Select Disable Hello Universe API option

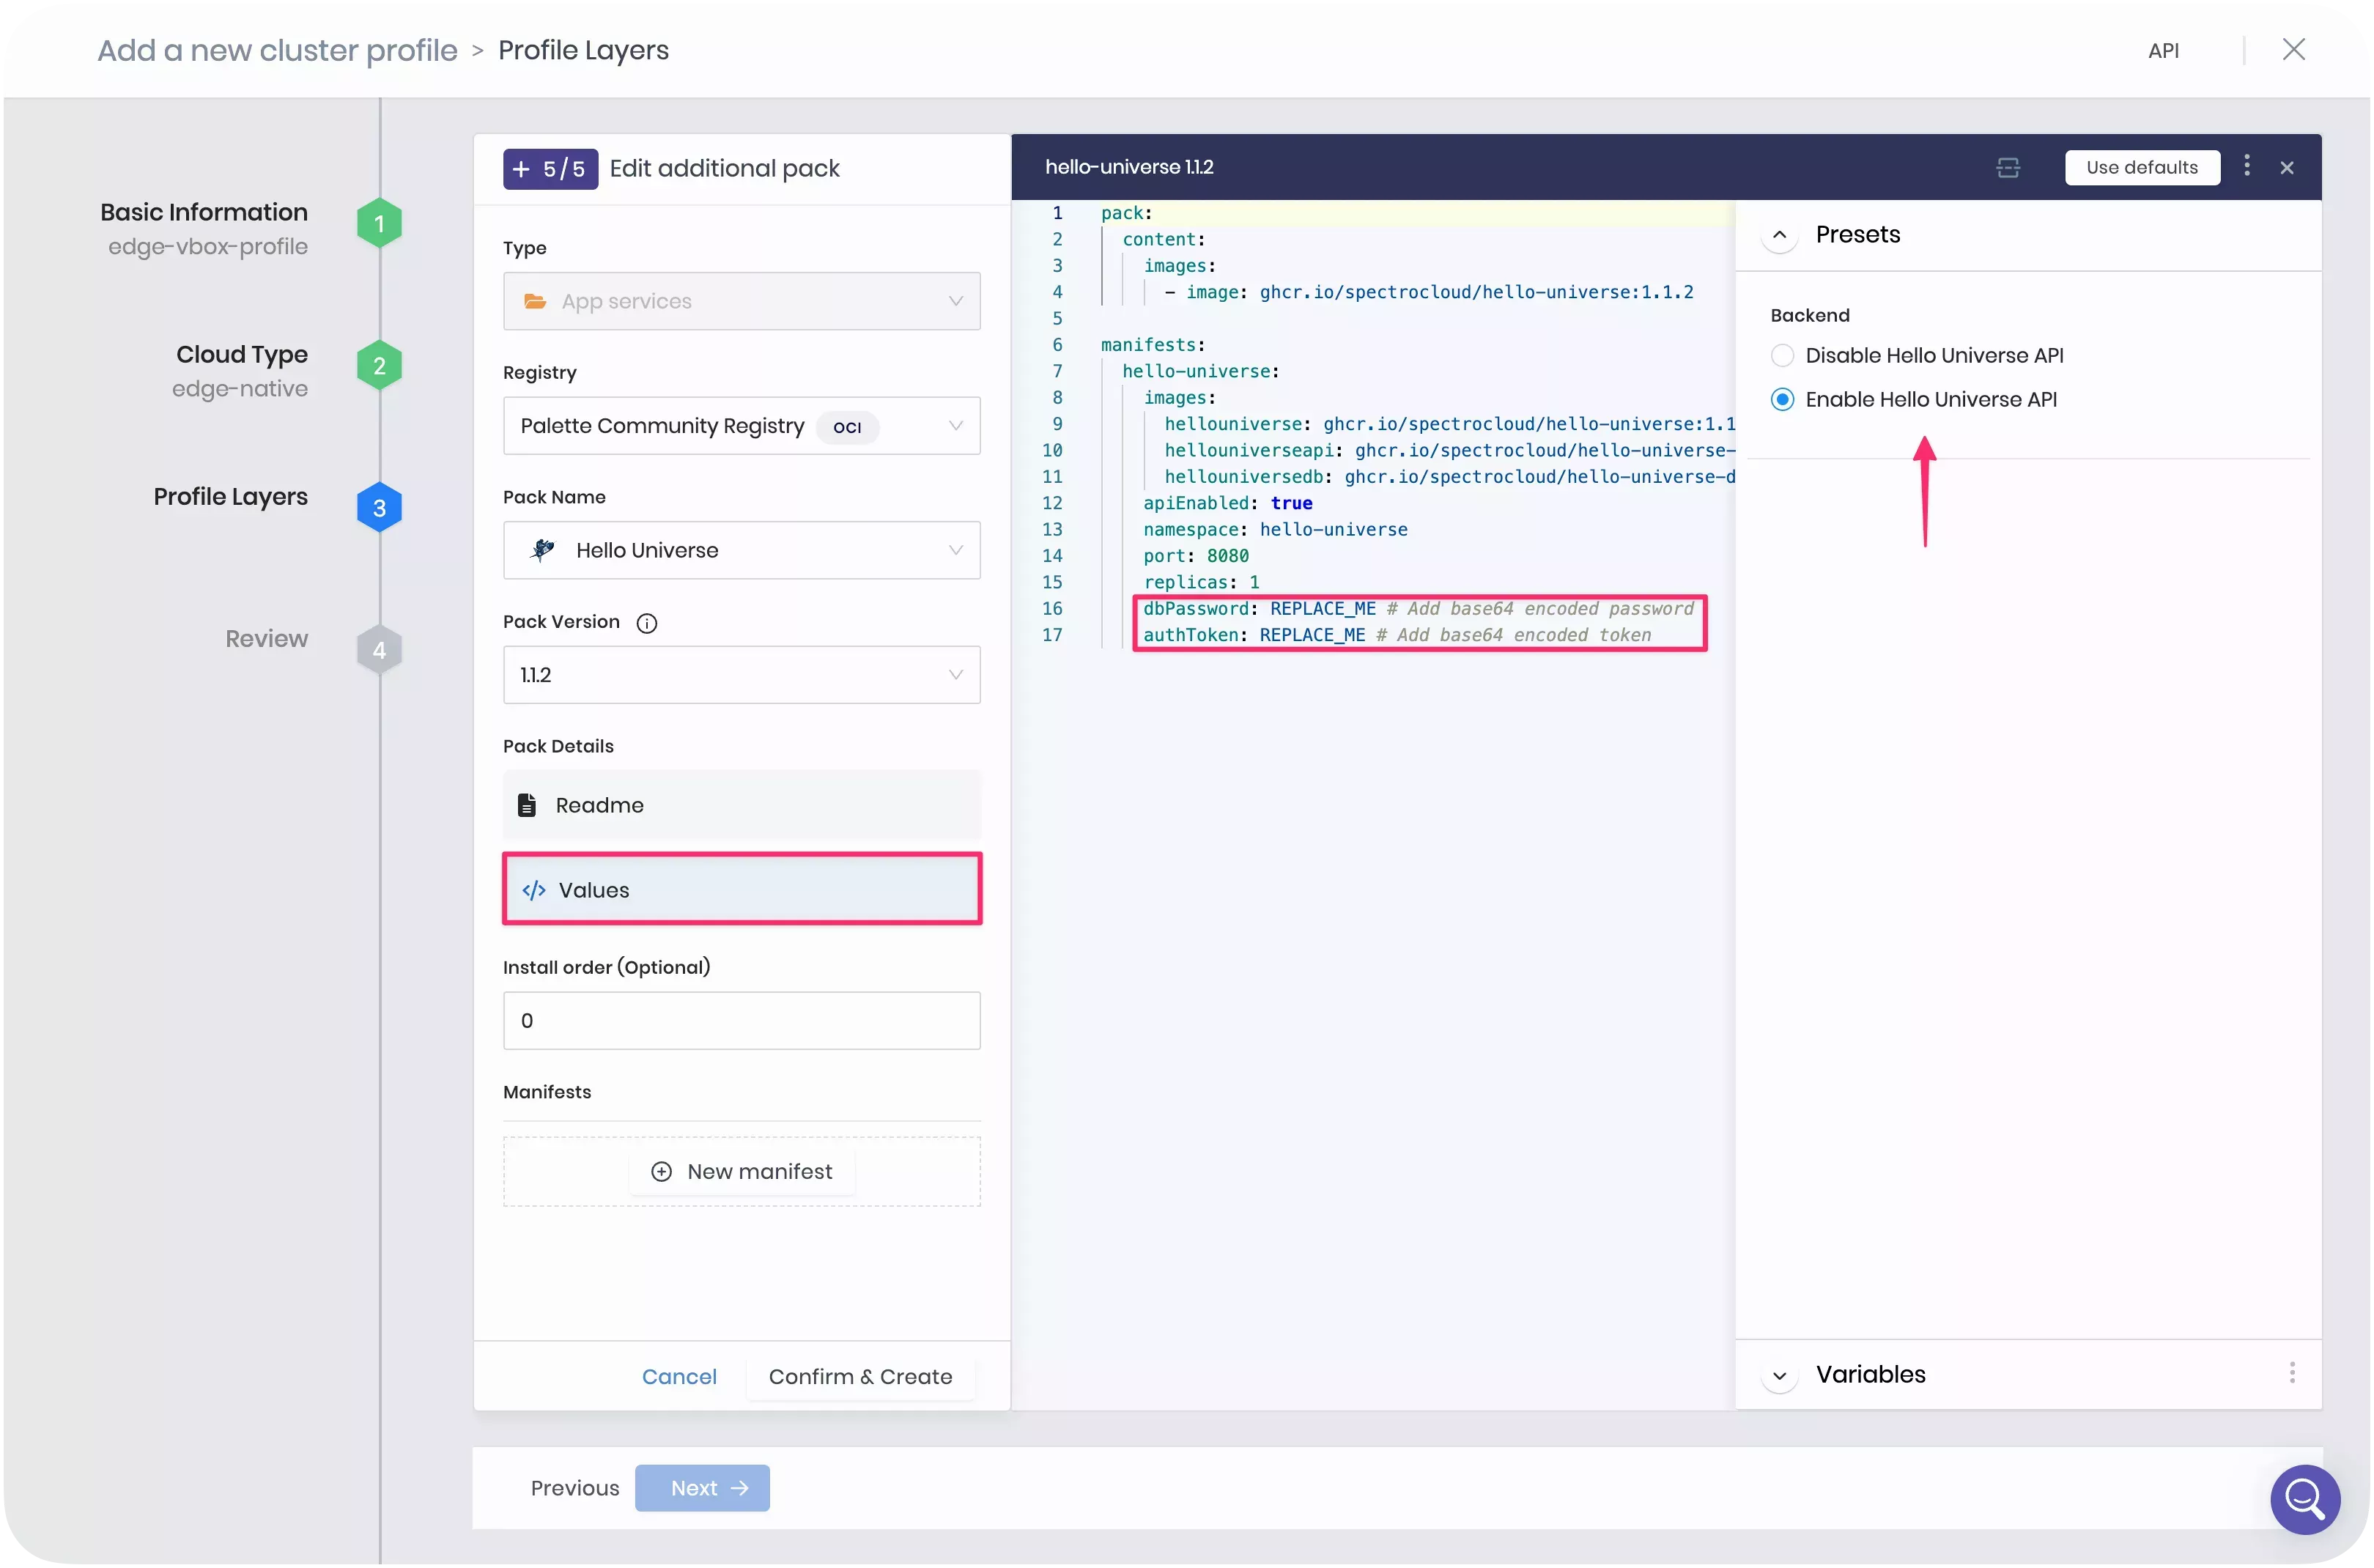(x=1781, y=355)
